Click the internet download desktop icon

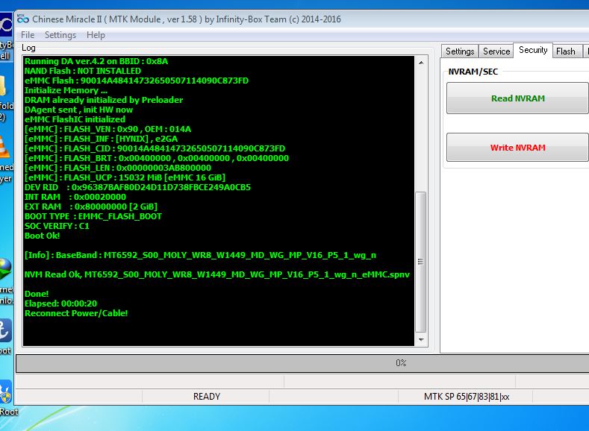[x=5, y=269]
